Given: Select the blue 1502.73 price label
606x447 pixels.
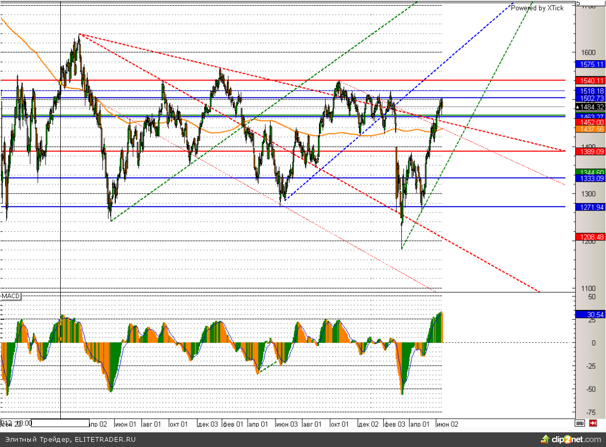Looking at the screenshot, I should 590,98.
